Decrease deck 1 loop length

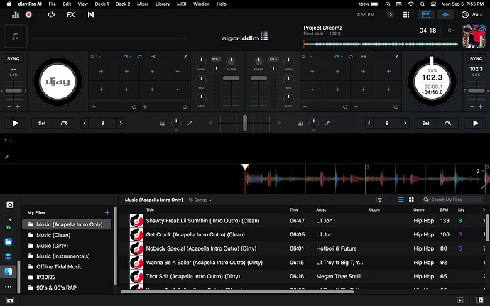[x=85, y=123]
